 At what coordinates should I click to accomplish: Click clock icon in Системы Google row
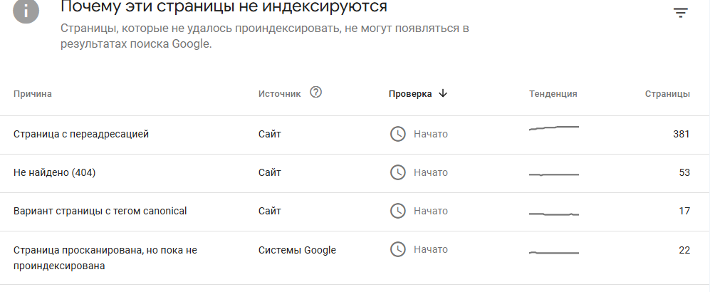point(397,249)
